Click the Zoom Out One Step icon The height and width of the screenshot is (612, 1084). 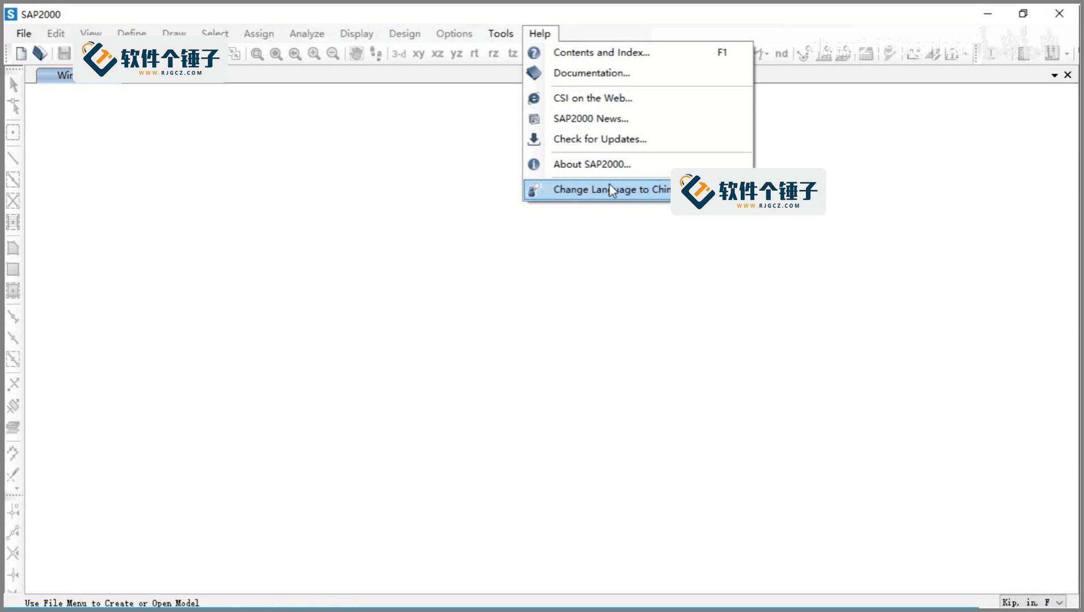tap(333, 54)
